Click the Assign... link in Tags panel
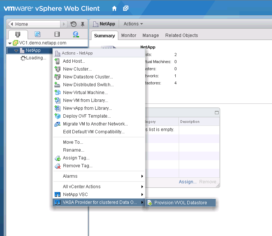 tap(188, 181)
